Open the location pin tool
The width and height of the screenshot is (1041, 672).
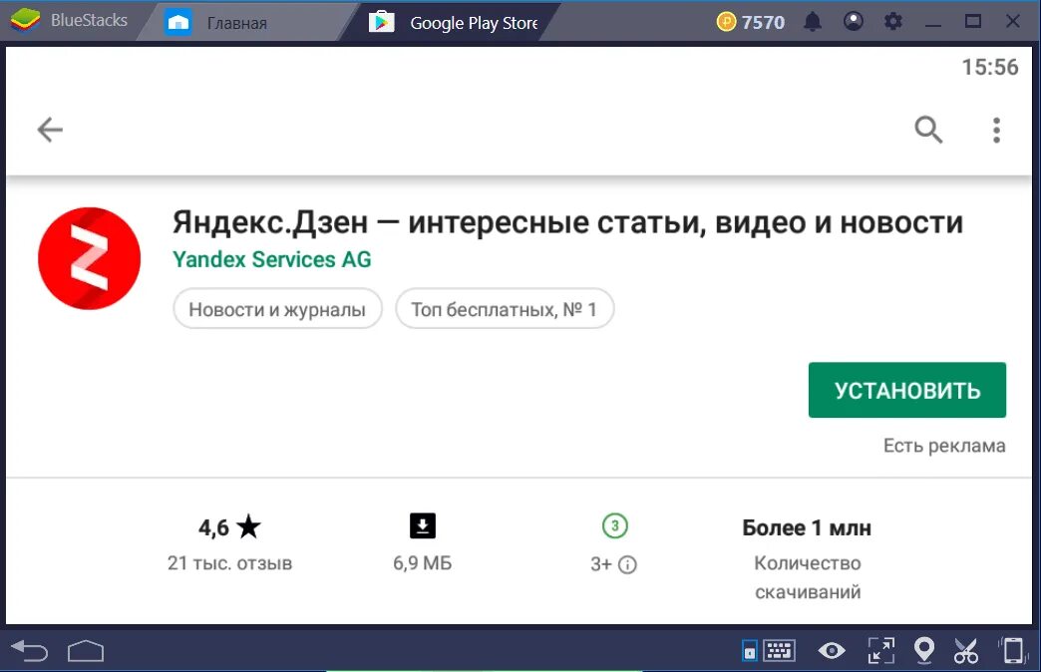(x=924, y=650)
